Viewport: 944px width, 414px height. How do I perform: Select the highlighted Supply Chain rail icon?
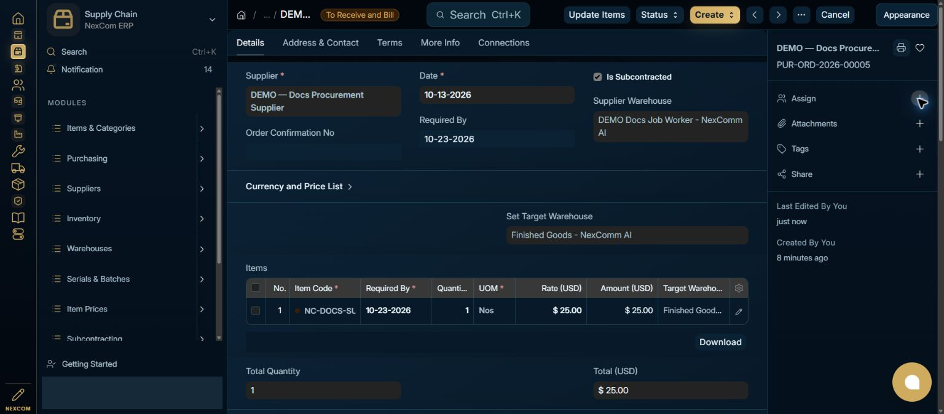(x=18, y=52)
